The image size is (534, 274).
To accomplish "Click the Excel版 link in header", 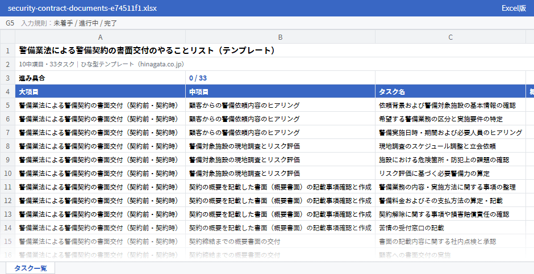I will (x=514, y=8).
